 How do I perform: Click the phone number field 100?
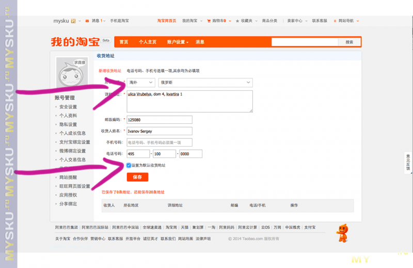click(164, 154)
